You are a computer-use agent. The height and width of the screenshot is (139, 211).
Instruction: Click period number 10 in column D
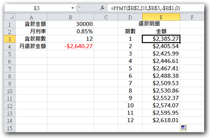[130, 106]
